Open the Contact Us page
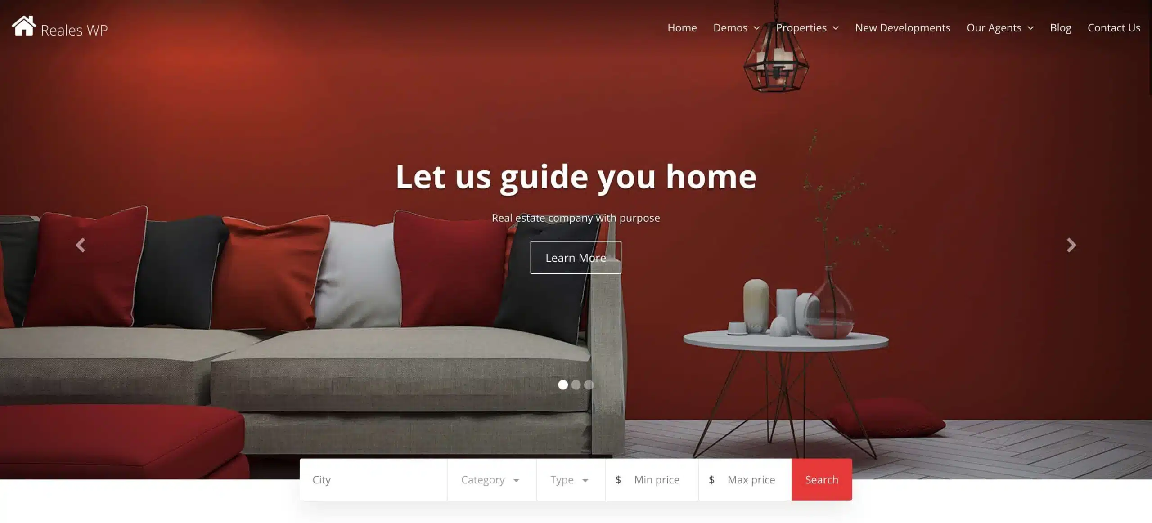 click(x=1115, y=27)
